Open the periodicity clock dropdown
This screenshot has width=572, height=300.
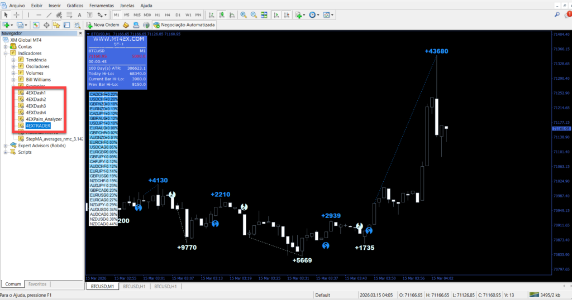(x=318, y=15)
